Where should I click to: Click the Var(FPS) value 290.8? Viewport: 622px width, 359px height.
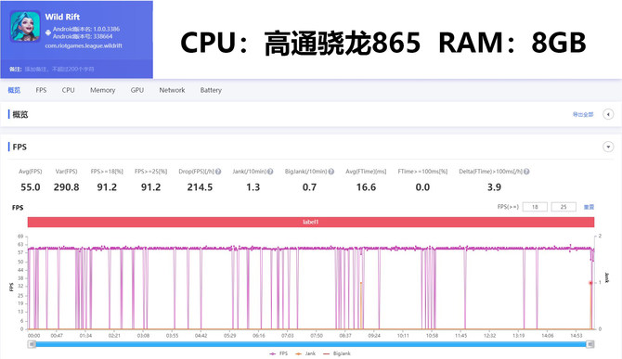(x=66, y=187)
